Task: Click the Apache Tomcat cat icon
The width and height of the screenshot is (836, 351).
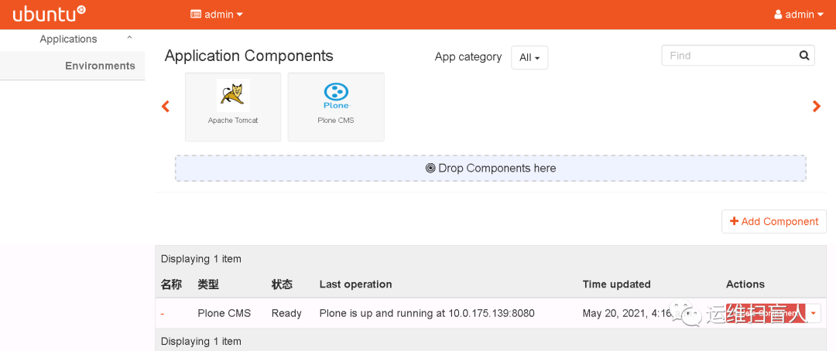Action: [233, 94]
